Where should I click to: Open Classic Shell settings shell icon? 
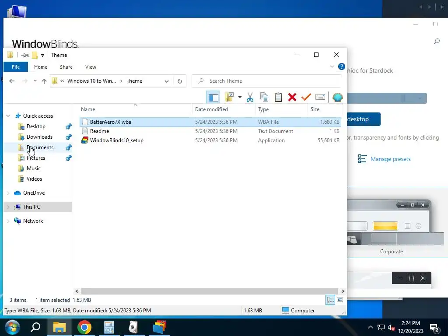tap(338, 98)
